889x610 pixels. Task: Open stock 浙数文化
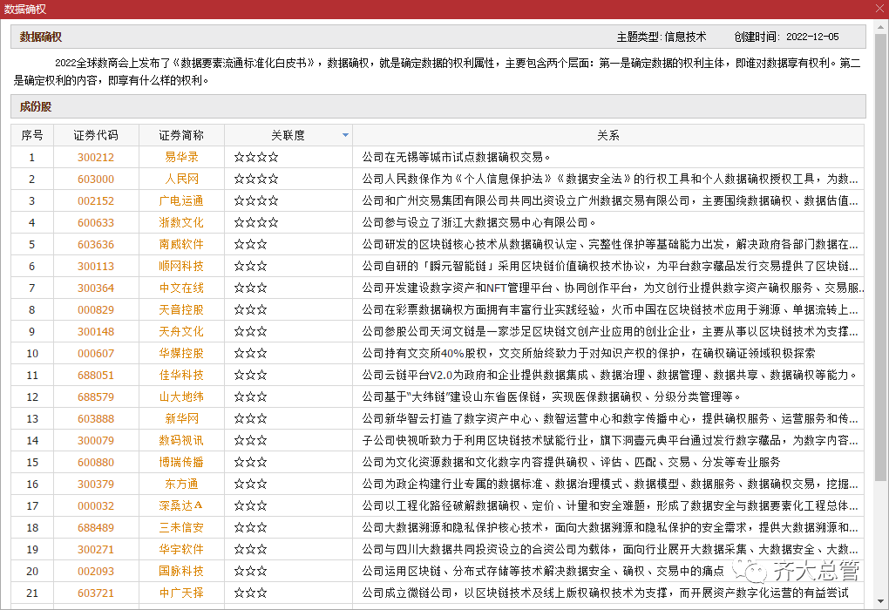click(181, 223)
